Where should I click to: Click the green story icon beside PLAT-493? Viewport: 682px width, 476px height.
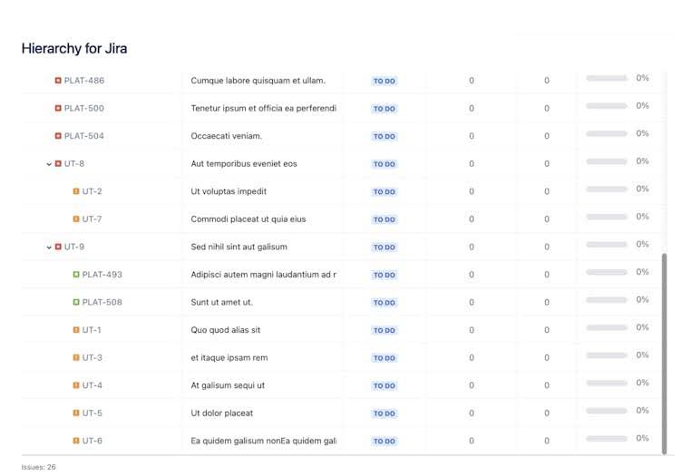click(x=76, y=275)
